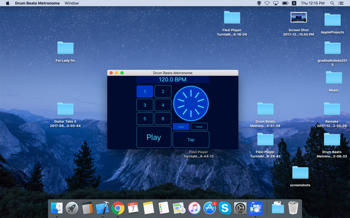Open Finder from the dock

[57, 208]
